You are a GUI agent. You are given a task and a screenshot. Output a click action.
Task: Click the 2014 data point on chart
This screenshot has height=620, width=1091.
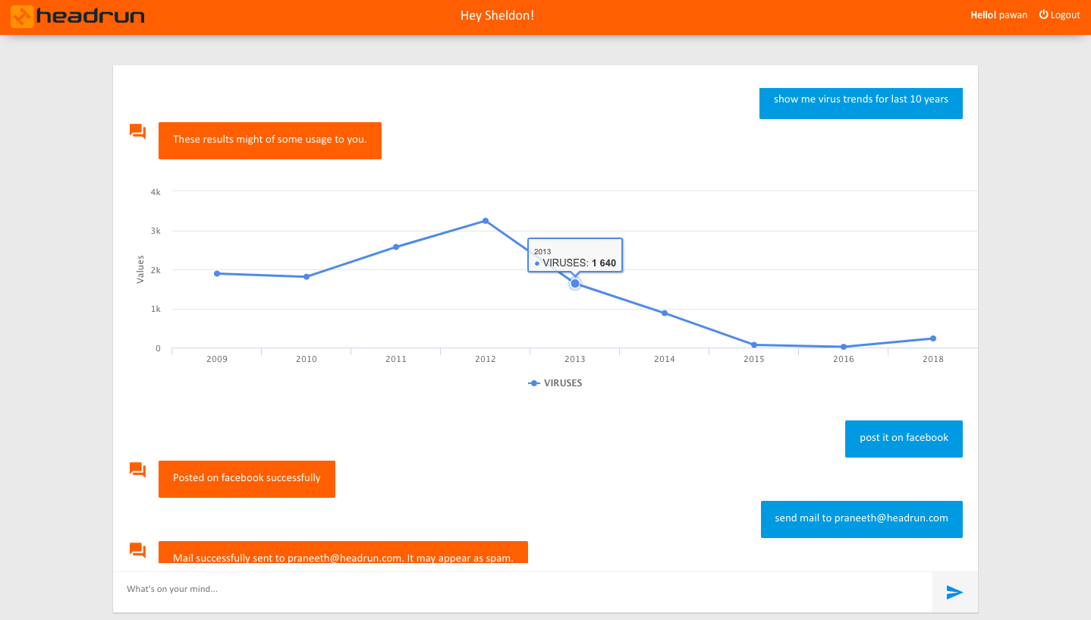click(x=665, y=313)
